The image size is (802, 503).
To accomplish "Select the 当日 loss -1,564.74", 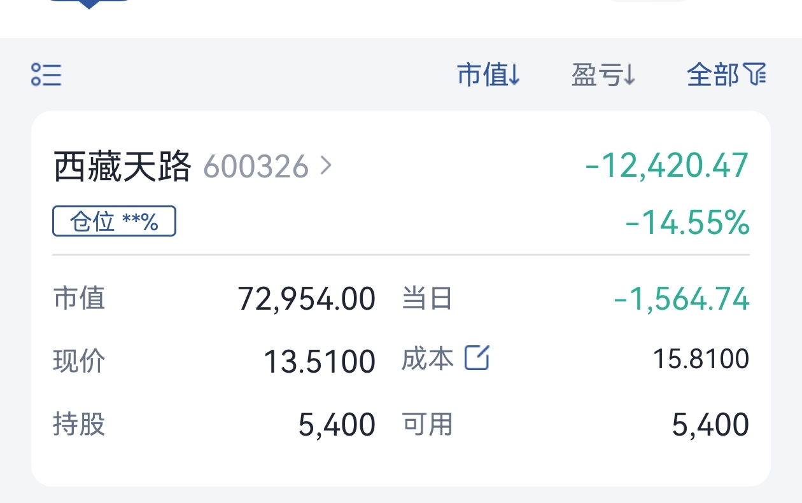I will 681,298.
